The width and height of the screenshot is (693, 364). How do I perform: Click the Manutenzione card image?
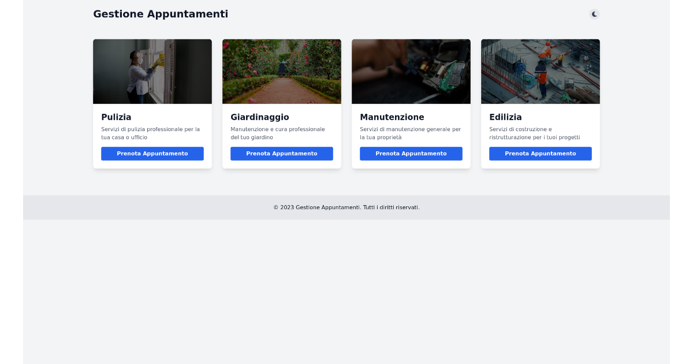point(411,71)
